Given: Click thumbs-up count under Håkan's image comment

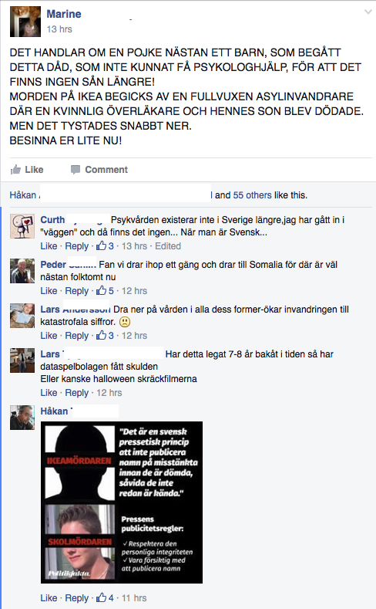Looking at the screenshot, I should point(106,597).
